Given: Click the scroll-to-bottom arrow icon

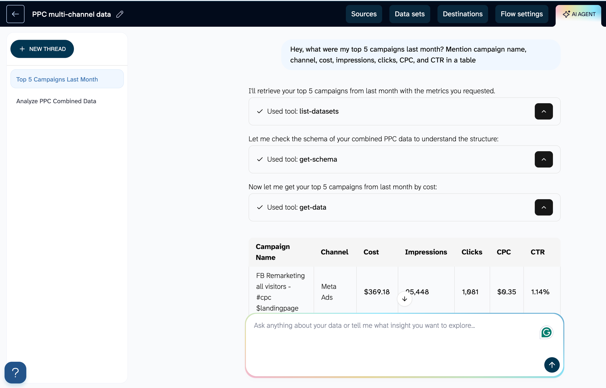Looking at the screenshot, I should pos(405,299).
